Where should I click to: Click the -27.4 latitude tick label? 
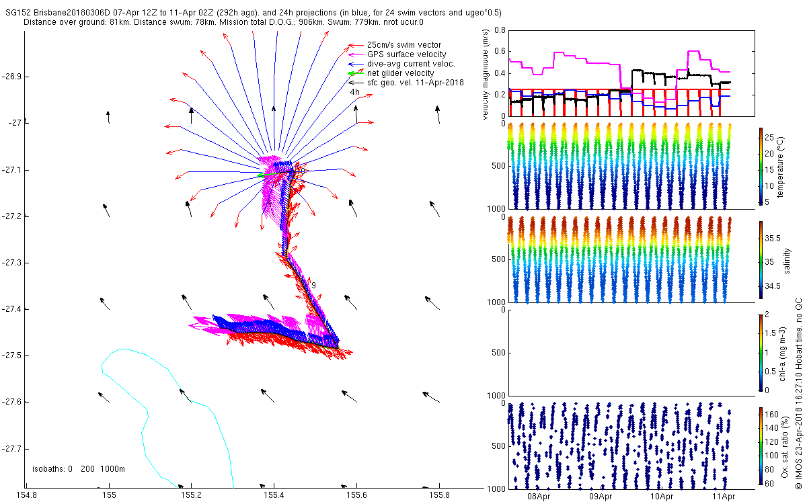click(11, 309)
